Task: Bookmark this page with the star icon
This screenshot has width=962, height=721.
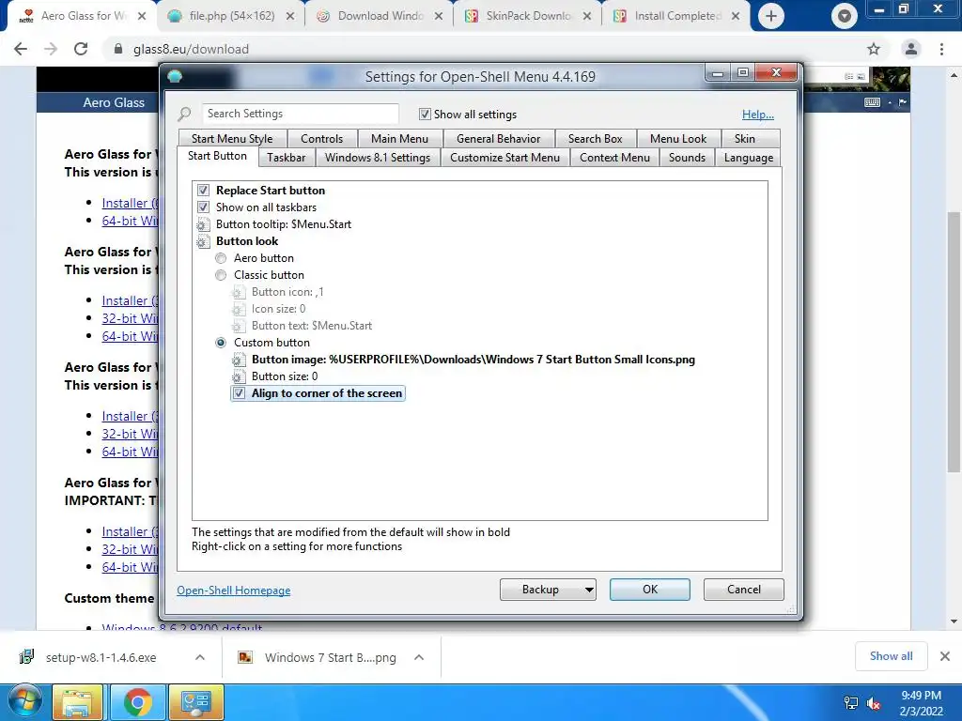Action: (874, 49)
